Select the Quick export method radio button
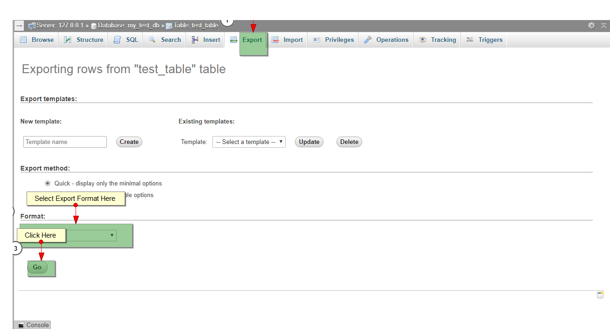 pyautogui.click(x=48, y=183)
